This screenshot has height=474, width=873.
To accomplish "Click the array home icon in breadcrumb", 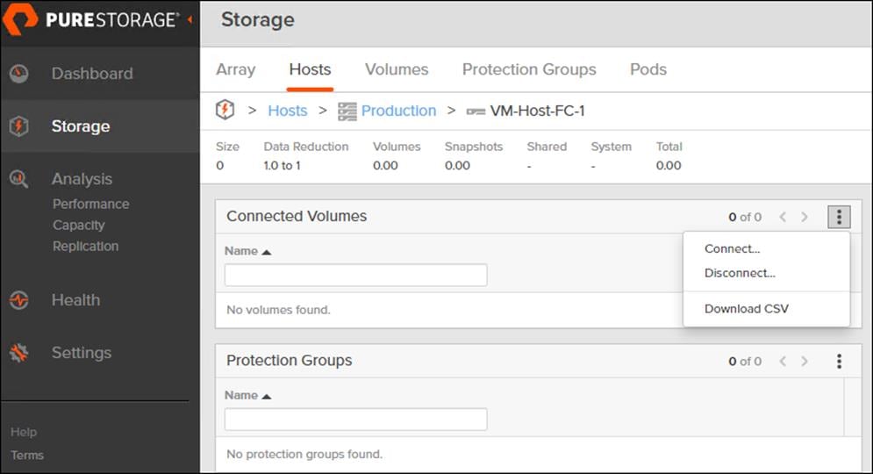I will 225,110.
